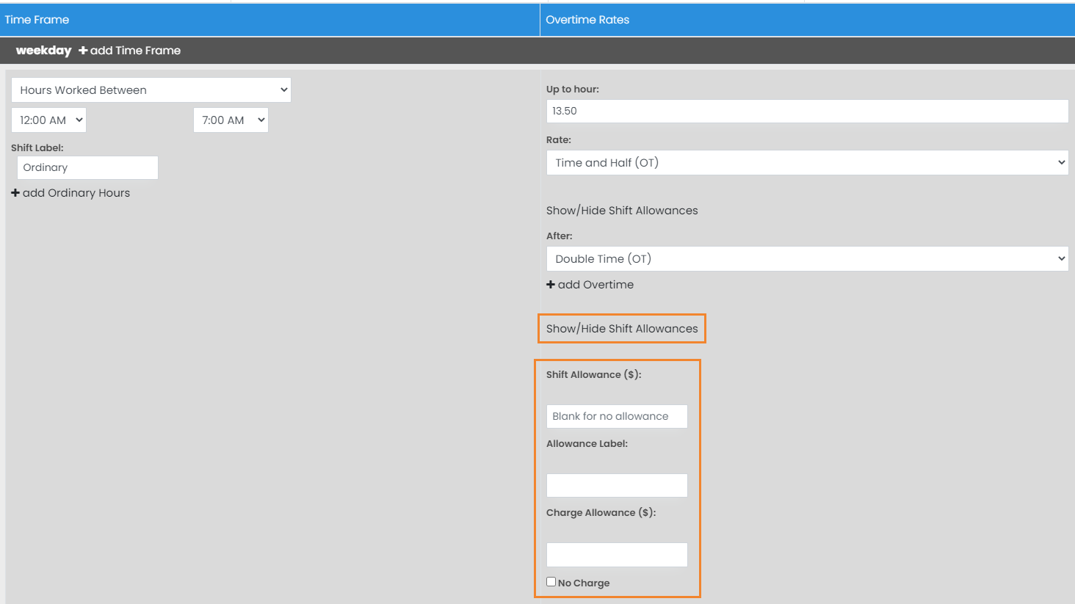Click the Allowance Label text field

pyautogui.click(x=617, y=485)
